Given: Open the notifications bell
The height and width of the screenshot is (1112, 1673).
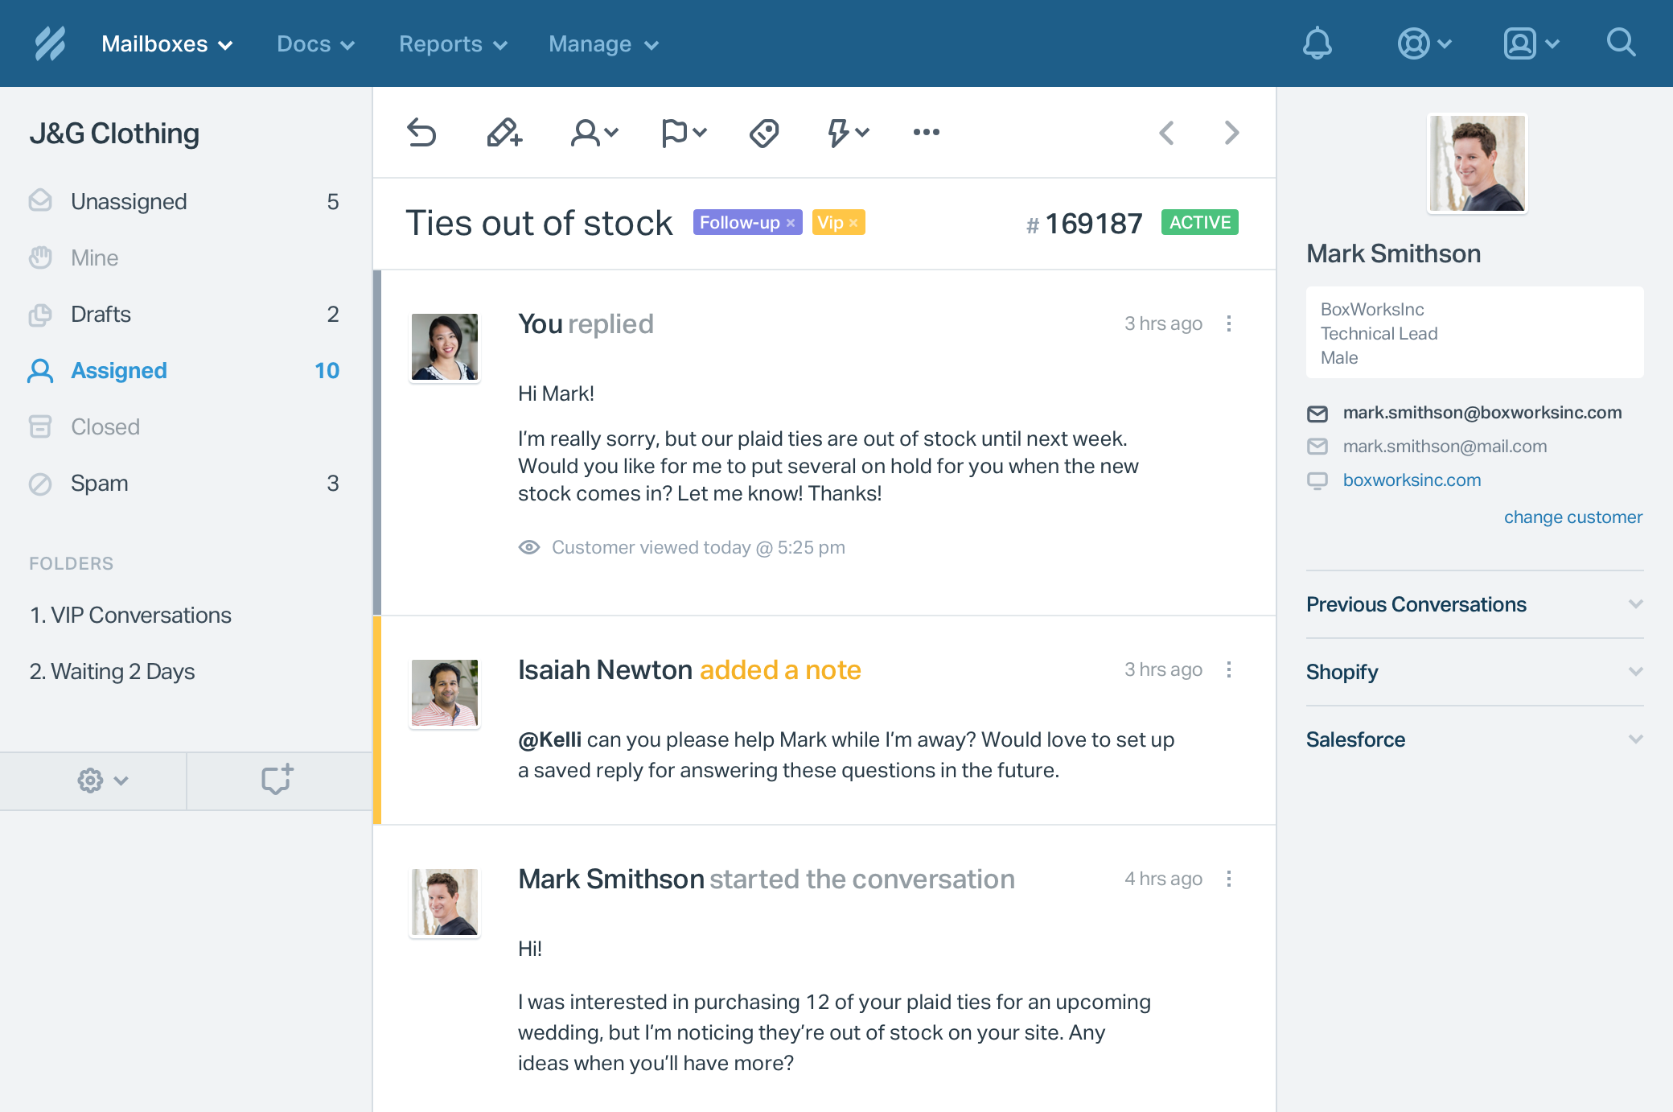Looking at the screenshot, I should pyautogui.click(x=1317, y=43).
